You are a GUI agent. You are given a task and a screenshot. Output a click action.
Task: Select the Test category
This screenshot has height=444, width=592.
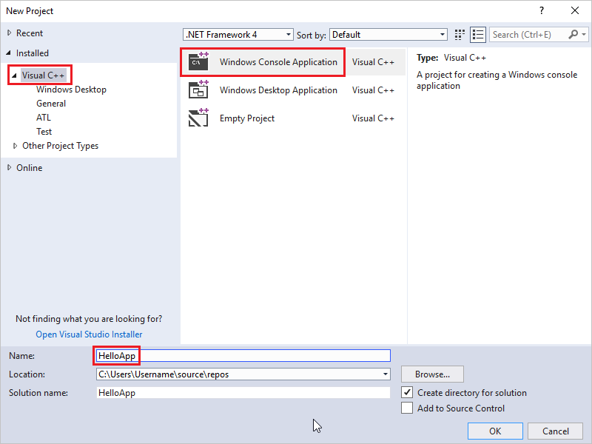[x=44, y=132]
